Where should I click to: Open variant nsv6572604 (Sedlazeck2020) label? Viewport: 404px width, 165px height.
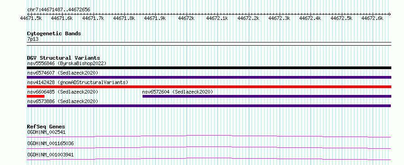pyautogui.click(x=178, y=92)
